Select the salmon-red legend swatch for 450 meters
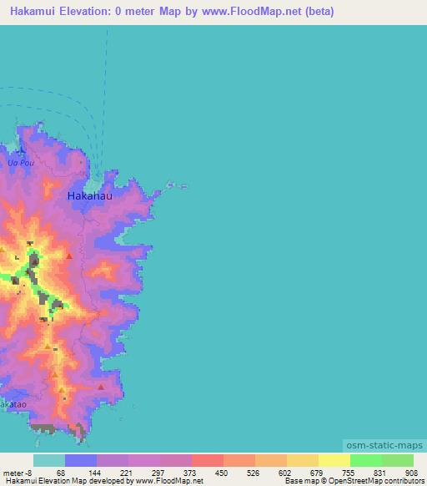This screenshot has height=486, width=427. click(208, 460)
